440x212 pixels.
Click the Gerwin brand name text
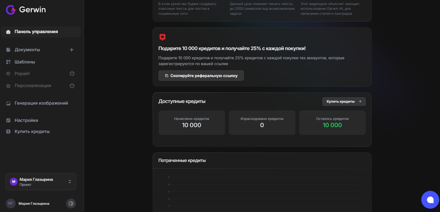tap(32, 10)
